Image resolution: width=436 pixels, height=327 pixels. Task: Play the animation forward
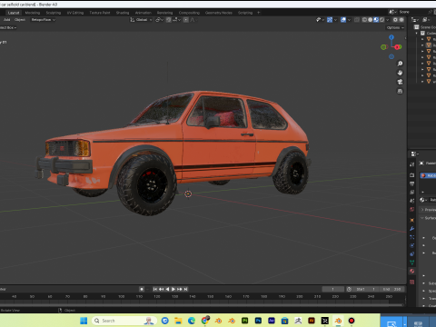click(173, 289)
